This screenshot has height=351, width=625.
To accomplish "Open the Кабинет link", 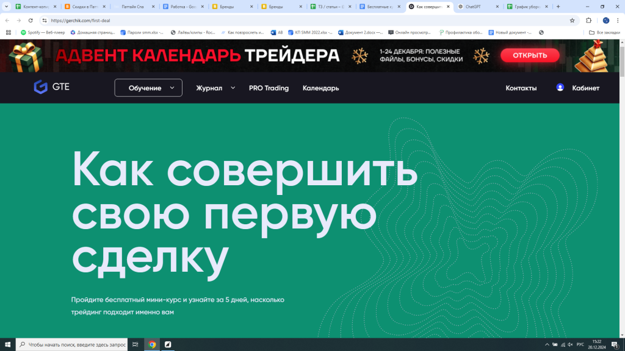I will [x=585, y=88].
